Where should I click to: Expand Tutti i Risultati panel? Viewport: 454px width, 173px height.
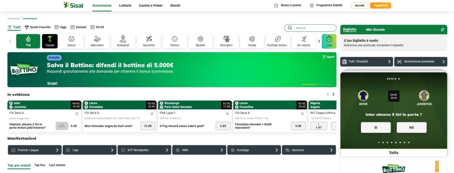366,62
